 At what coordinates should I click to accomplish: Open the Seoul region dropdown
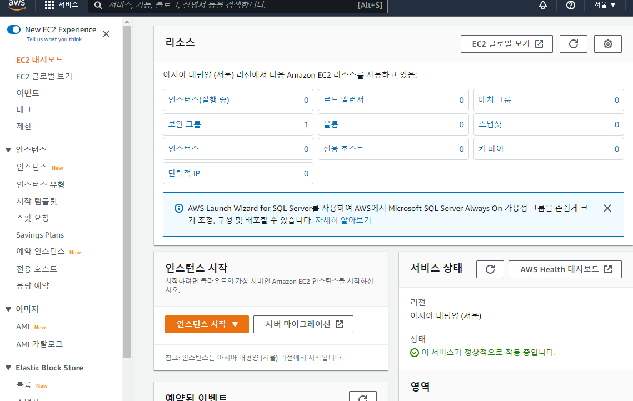coord(604,5)
